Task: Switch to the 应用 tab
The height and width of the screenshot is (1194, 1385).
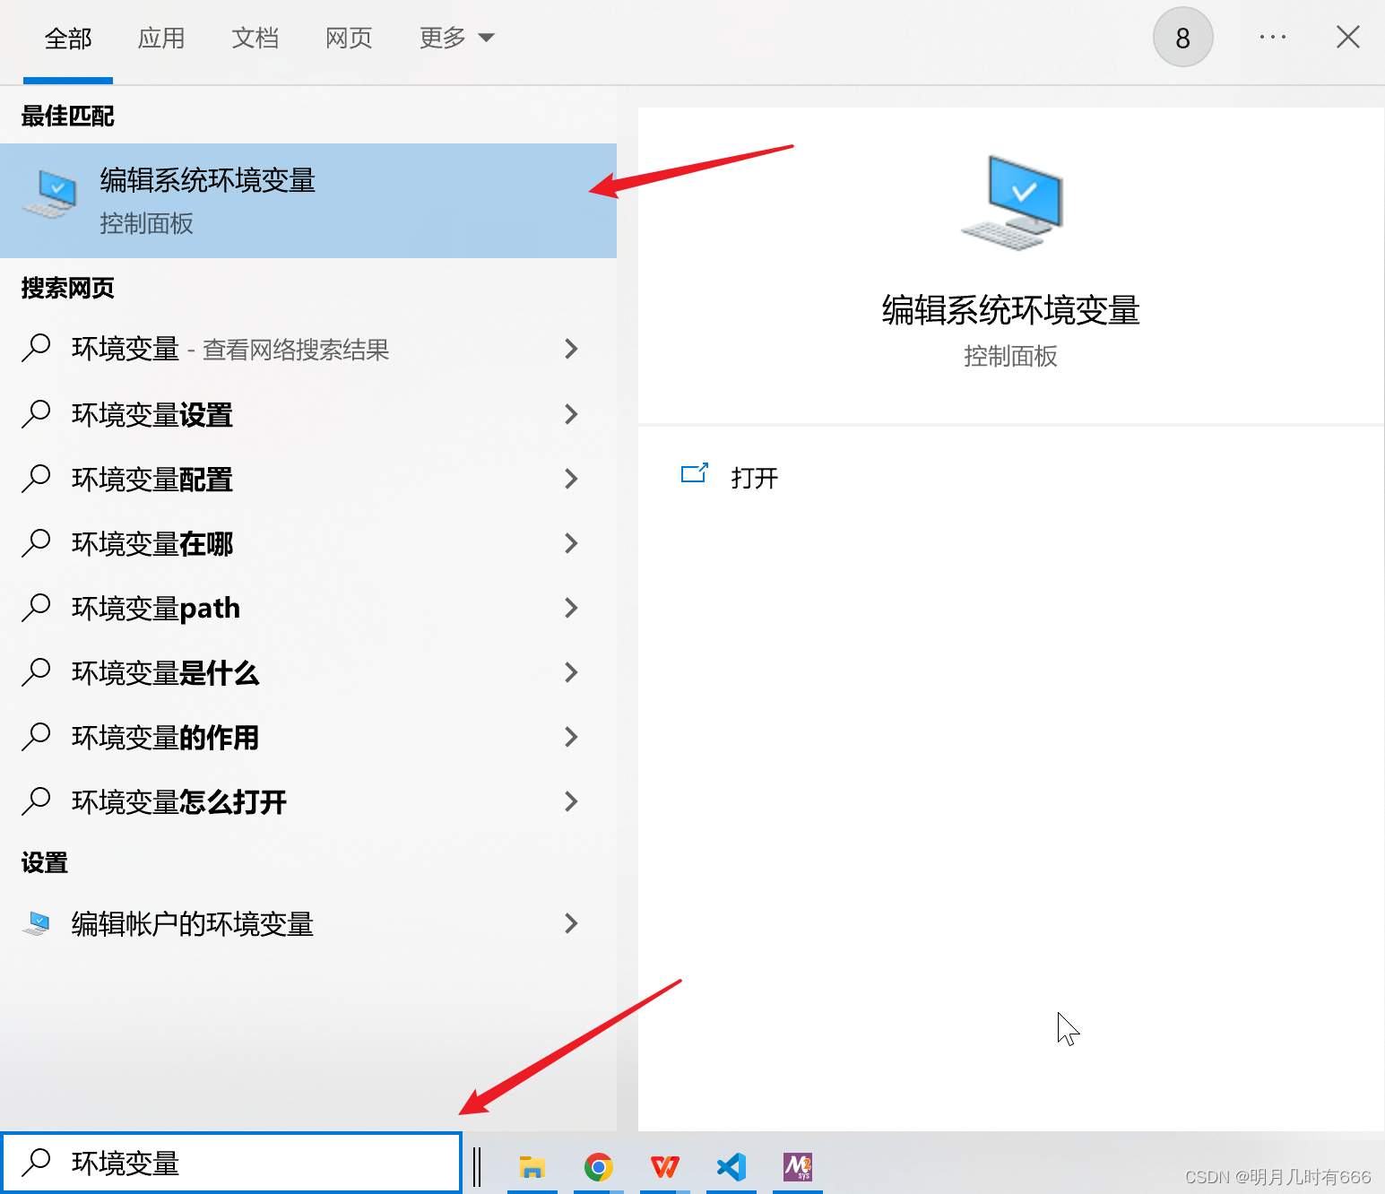Action: pyautogui.click(x=161, y=38)
